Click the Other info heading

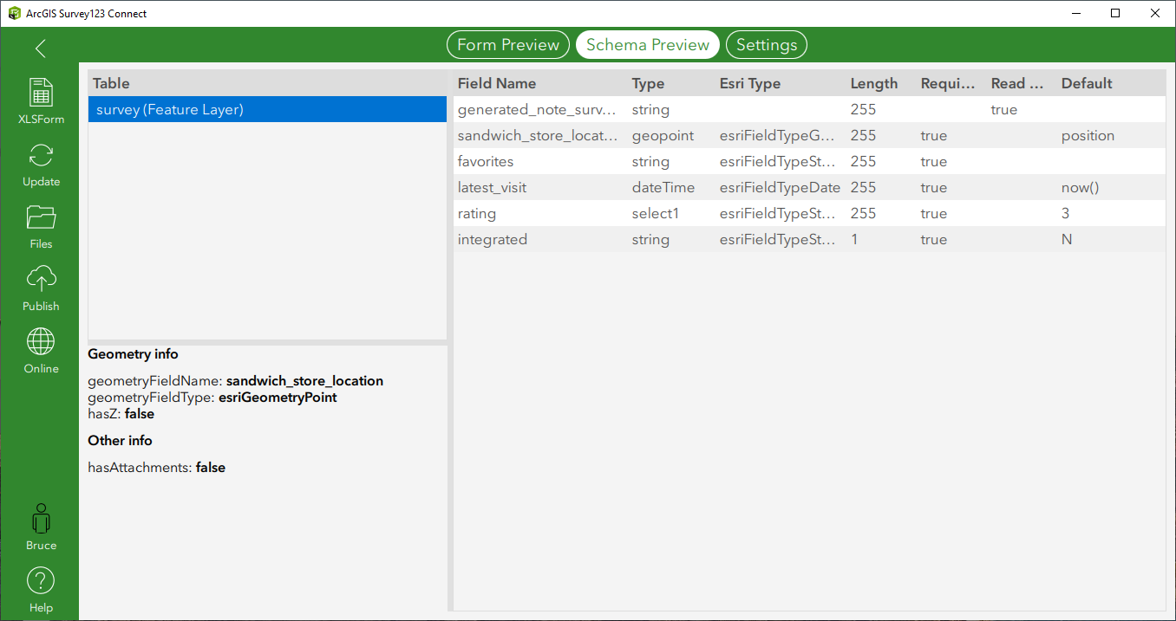point(120,440)
